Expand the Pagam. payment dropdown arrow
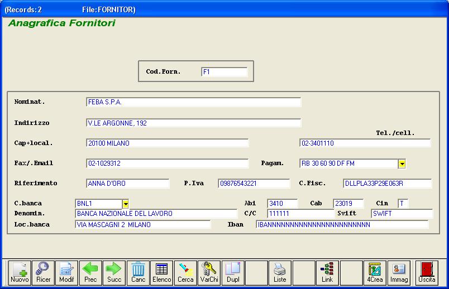This screenshot has width=449, height=289. [x=402, y=163]
